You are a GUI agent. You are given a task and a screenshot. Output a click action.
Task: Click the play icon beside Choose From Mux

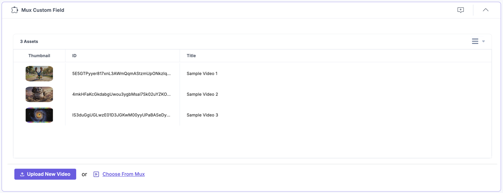click(96, 174)
